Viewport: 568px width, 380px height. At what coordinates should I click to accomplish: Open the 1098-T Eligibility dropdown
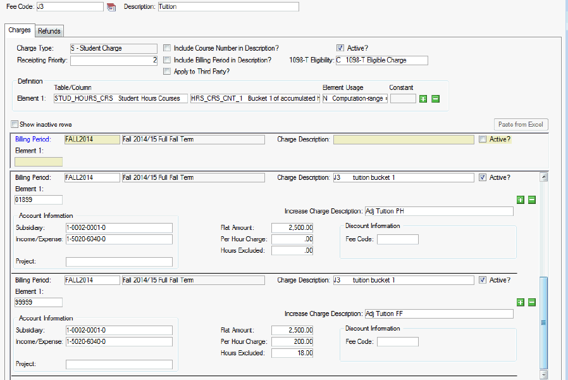click(x=381, y=60)
